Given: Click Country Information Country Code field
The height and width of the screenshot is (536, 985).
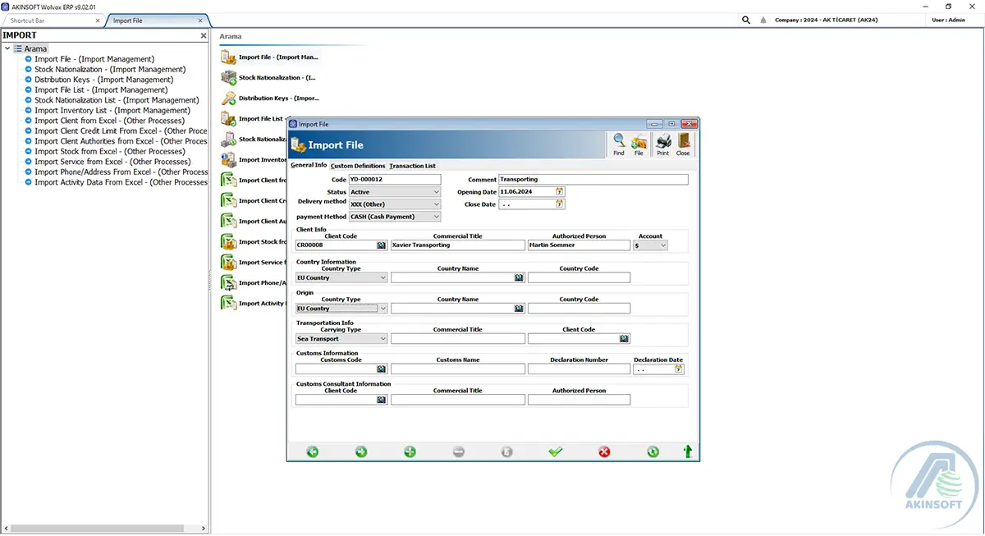Looking at the screenshot, I should (579, 278).
